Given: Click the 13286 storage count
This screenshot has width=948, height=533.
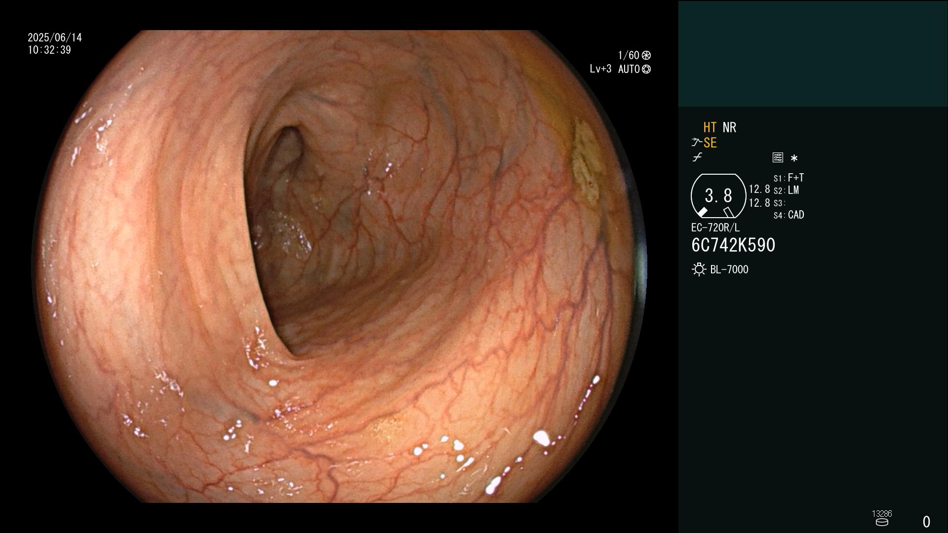Looking at the screenshot, I should point(882,514).
